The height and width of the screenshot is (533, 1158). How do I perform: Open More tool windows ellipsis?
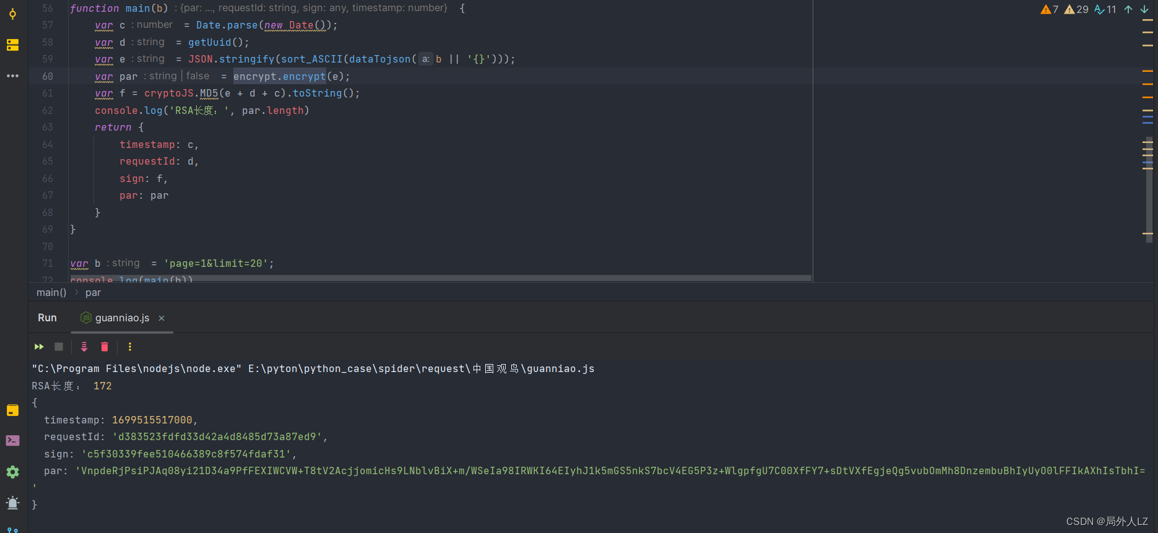pyautogui.click(x=12, y=76)
